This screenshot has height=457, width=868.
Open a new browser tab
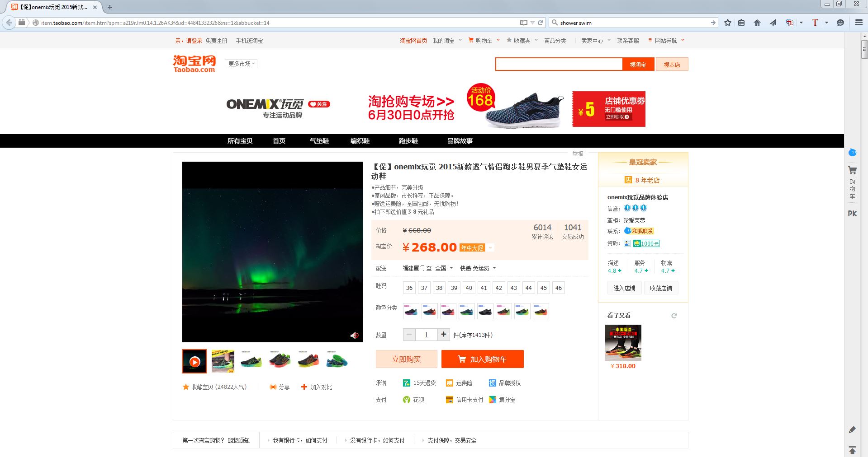(110, 7)
